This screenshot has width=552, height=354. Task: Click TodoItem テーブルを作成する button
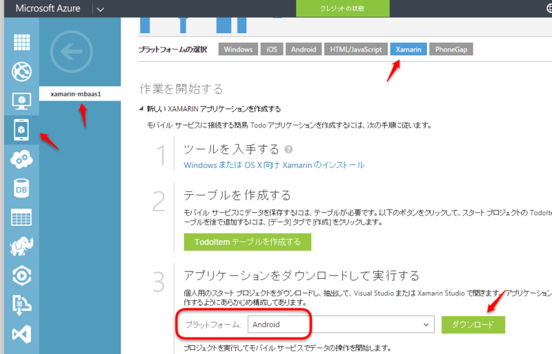pyautogui.click(x=248, y=242)
